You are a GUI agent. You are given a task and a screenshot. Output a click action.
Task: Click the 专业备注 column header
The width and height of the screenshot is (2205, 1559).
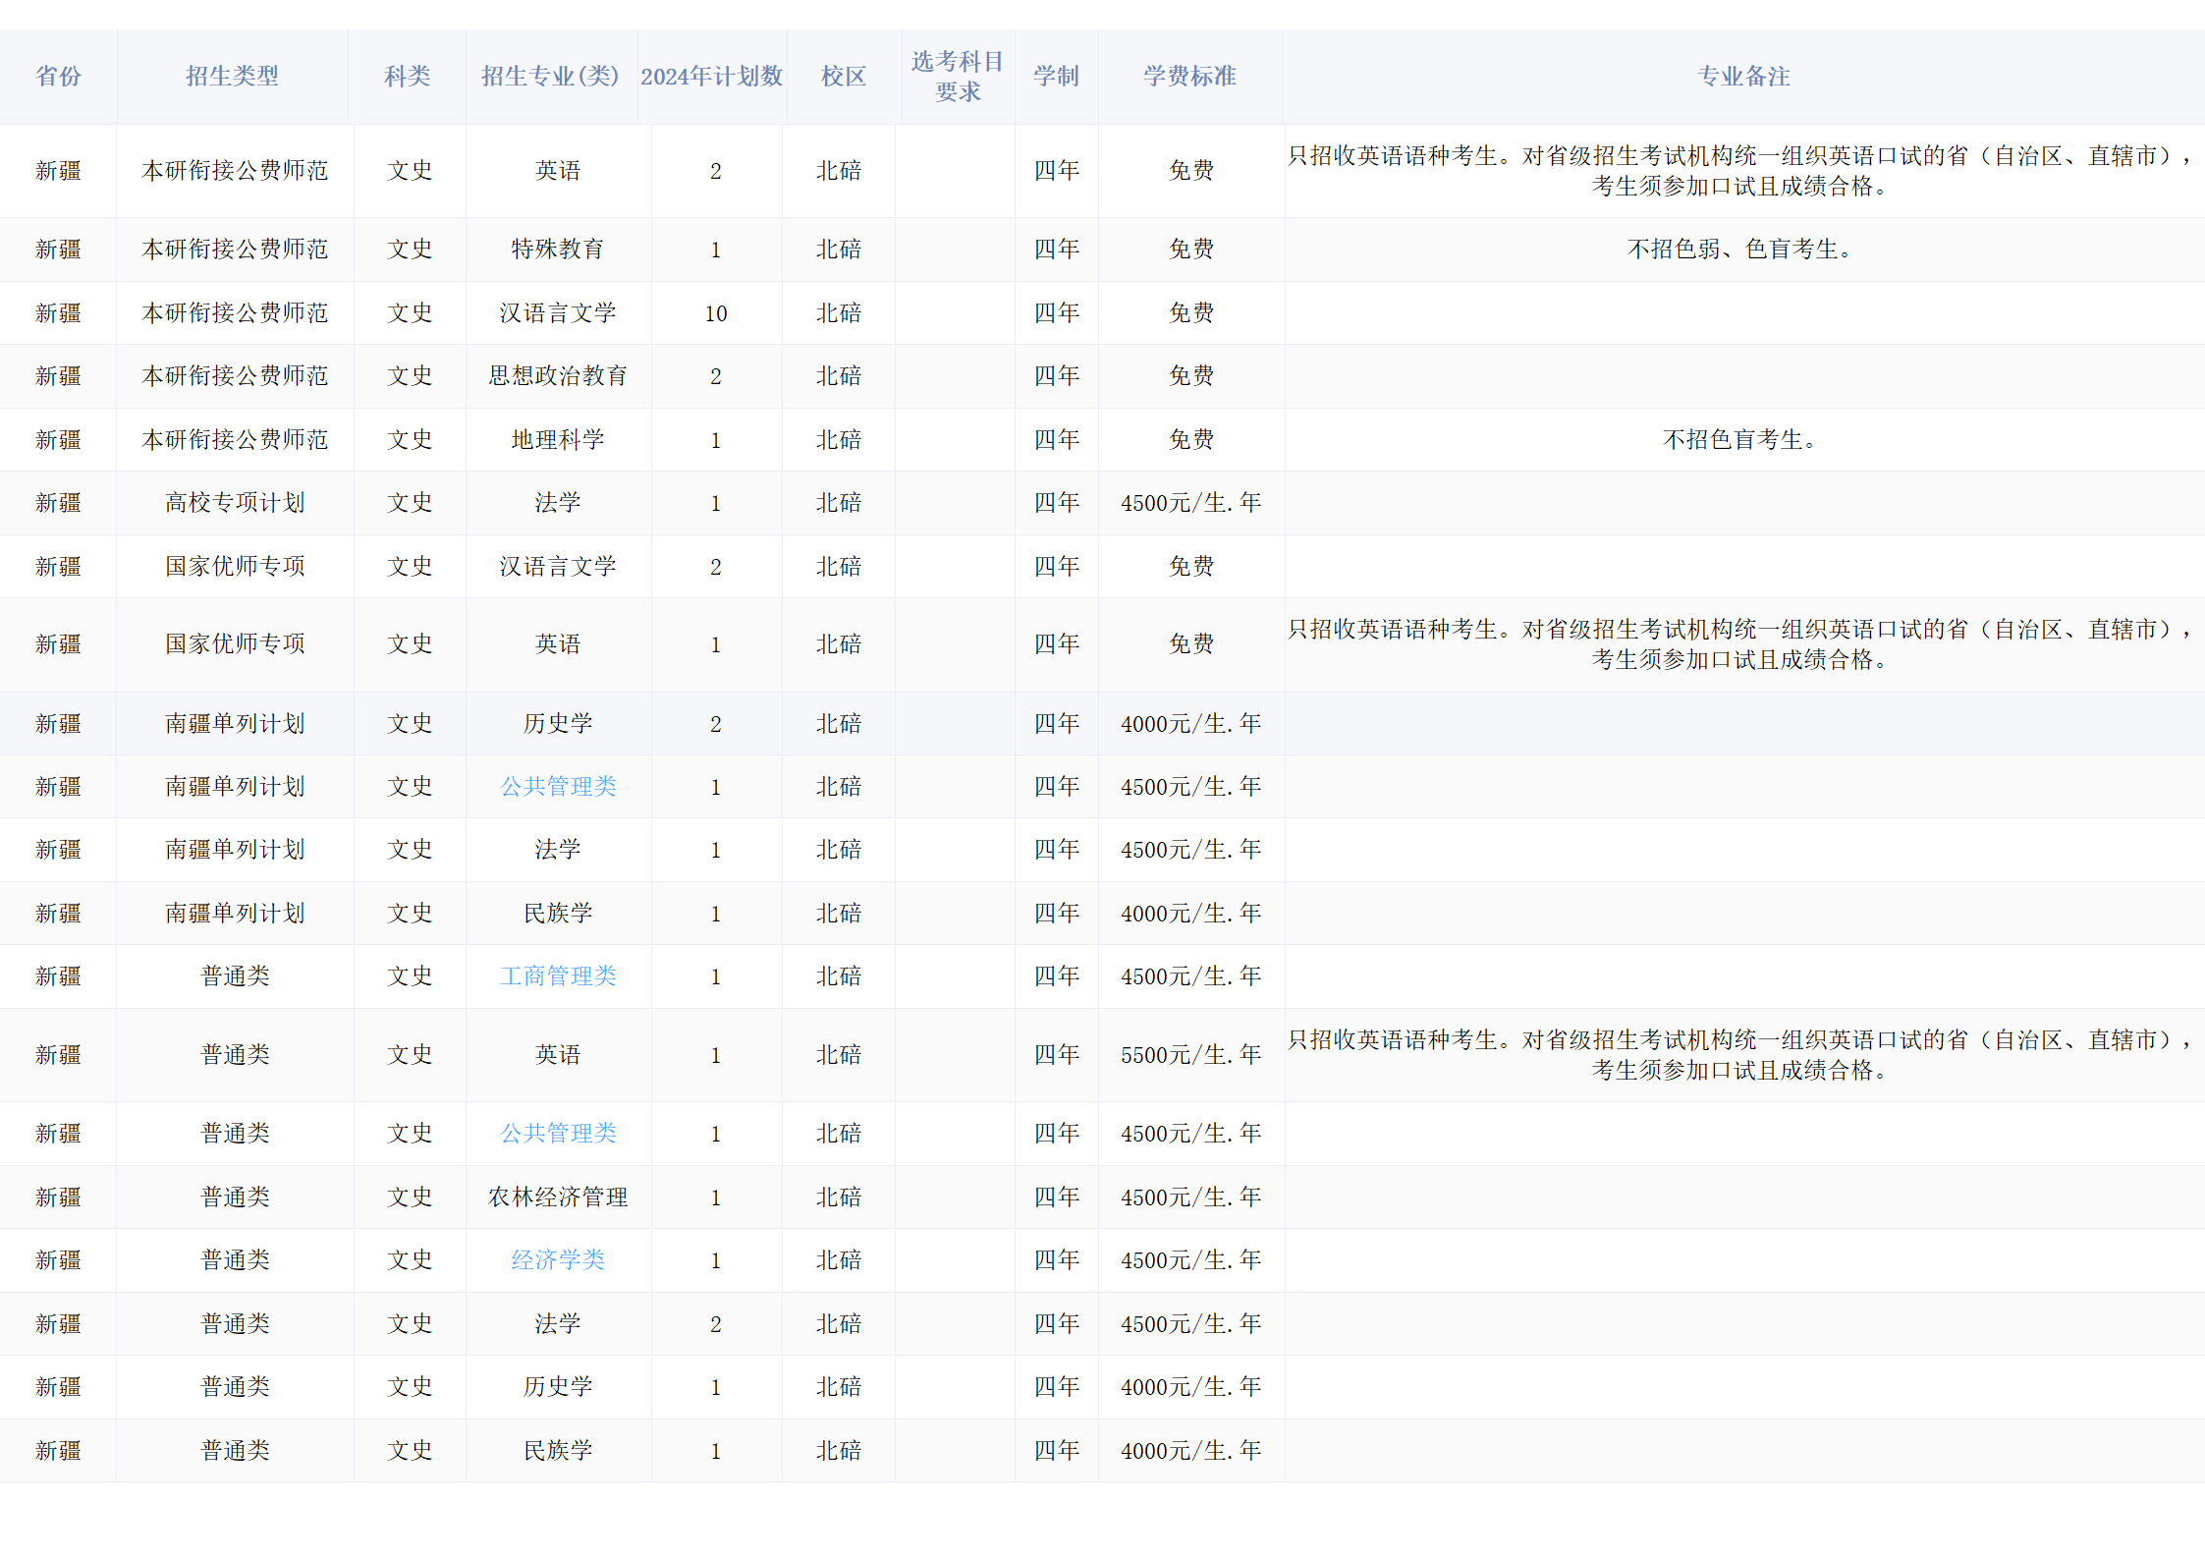pyautogui.click(x=1743, y=77)
